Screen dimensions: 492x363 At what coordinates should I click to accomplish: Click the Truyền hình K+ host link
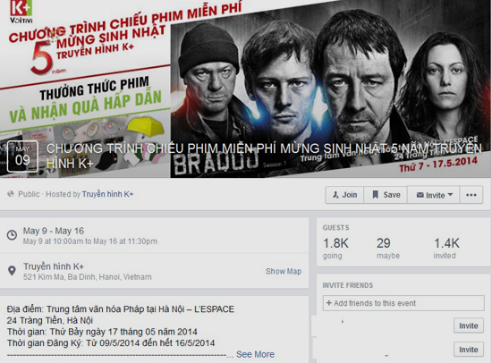point(107,194)
